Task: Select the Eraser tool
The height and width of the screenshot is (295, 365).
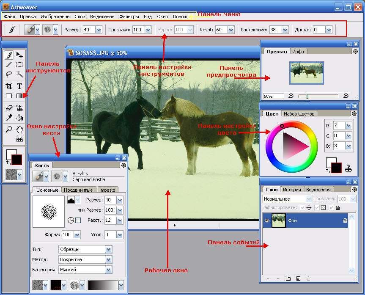Action: point(9,108)
